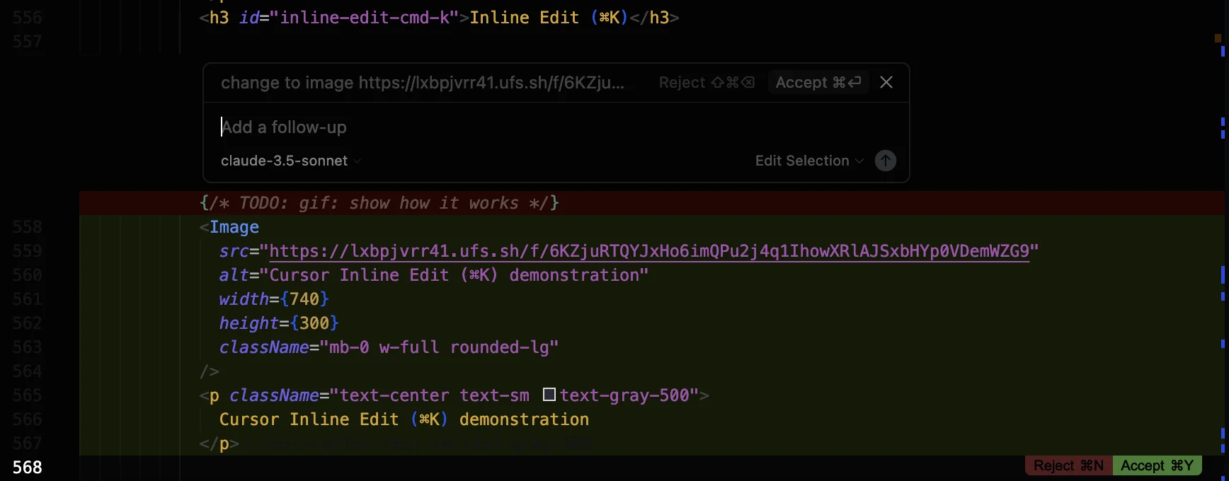Click the Reject ⇧⌘⌫ button in prompt
The image size is (1229, 481).
click(x=707, y=83)
